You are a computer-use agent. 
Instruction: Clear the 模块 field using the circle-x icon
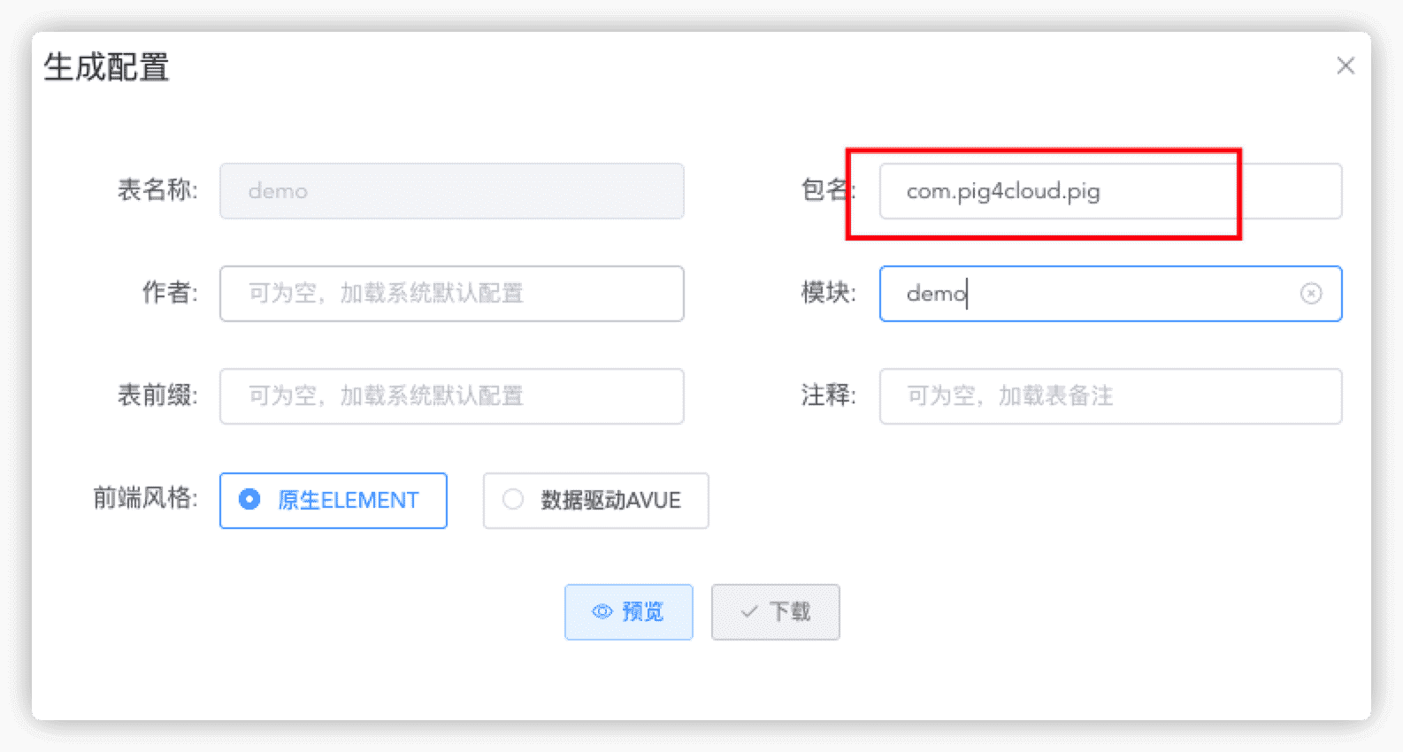pos(1311,294)
